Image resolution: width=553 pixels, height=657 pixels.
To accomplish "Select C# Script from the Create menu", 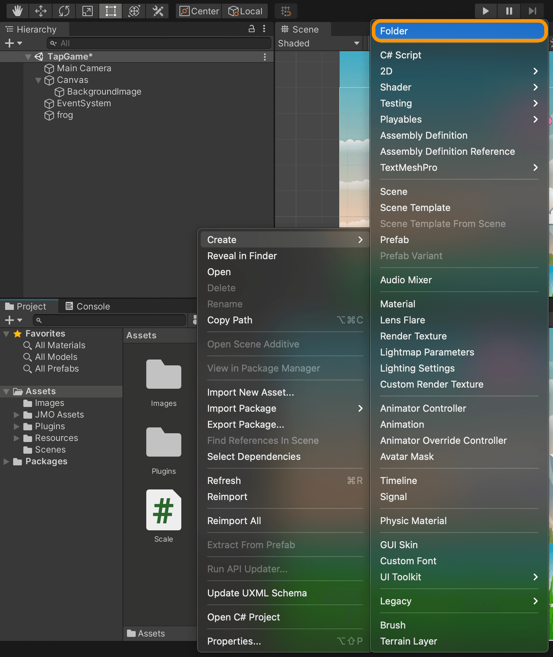I will (x=400, y=55).
